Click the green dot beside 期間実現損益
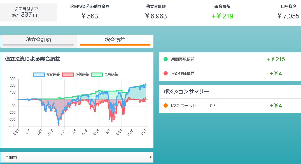Viewport: 301px width, 164px height. [x=165, y=59]
